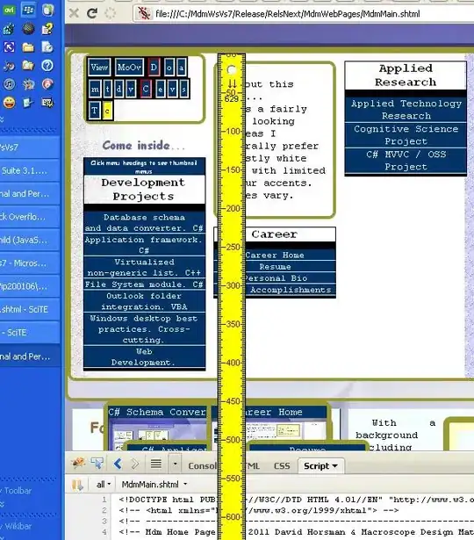Click the 'Cognitive Science Project' menu link
Viewport: 474px width, 540px height.
point(406,135)
